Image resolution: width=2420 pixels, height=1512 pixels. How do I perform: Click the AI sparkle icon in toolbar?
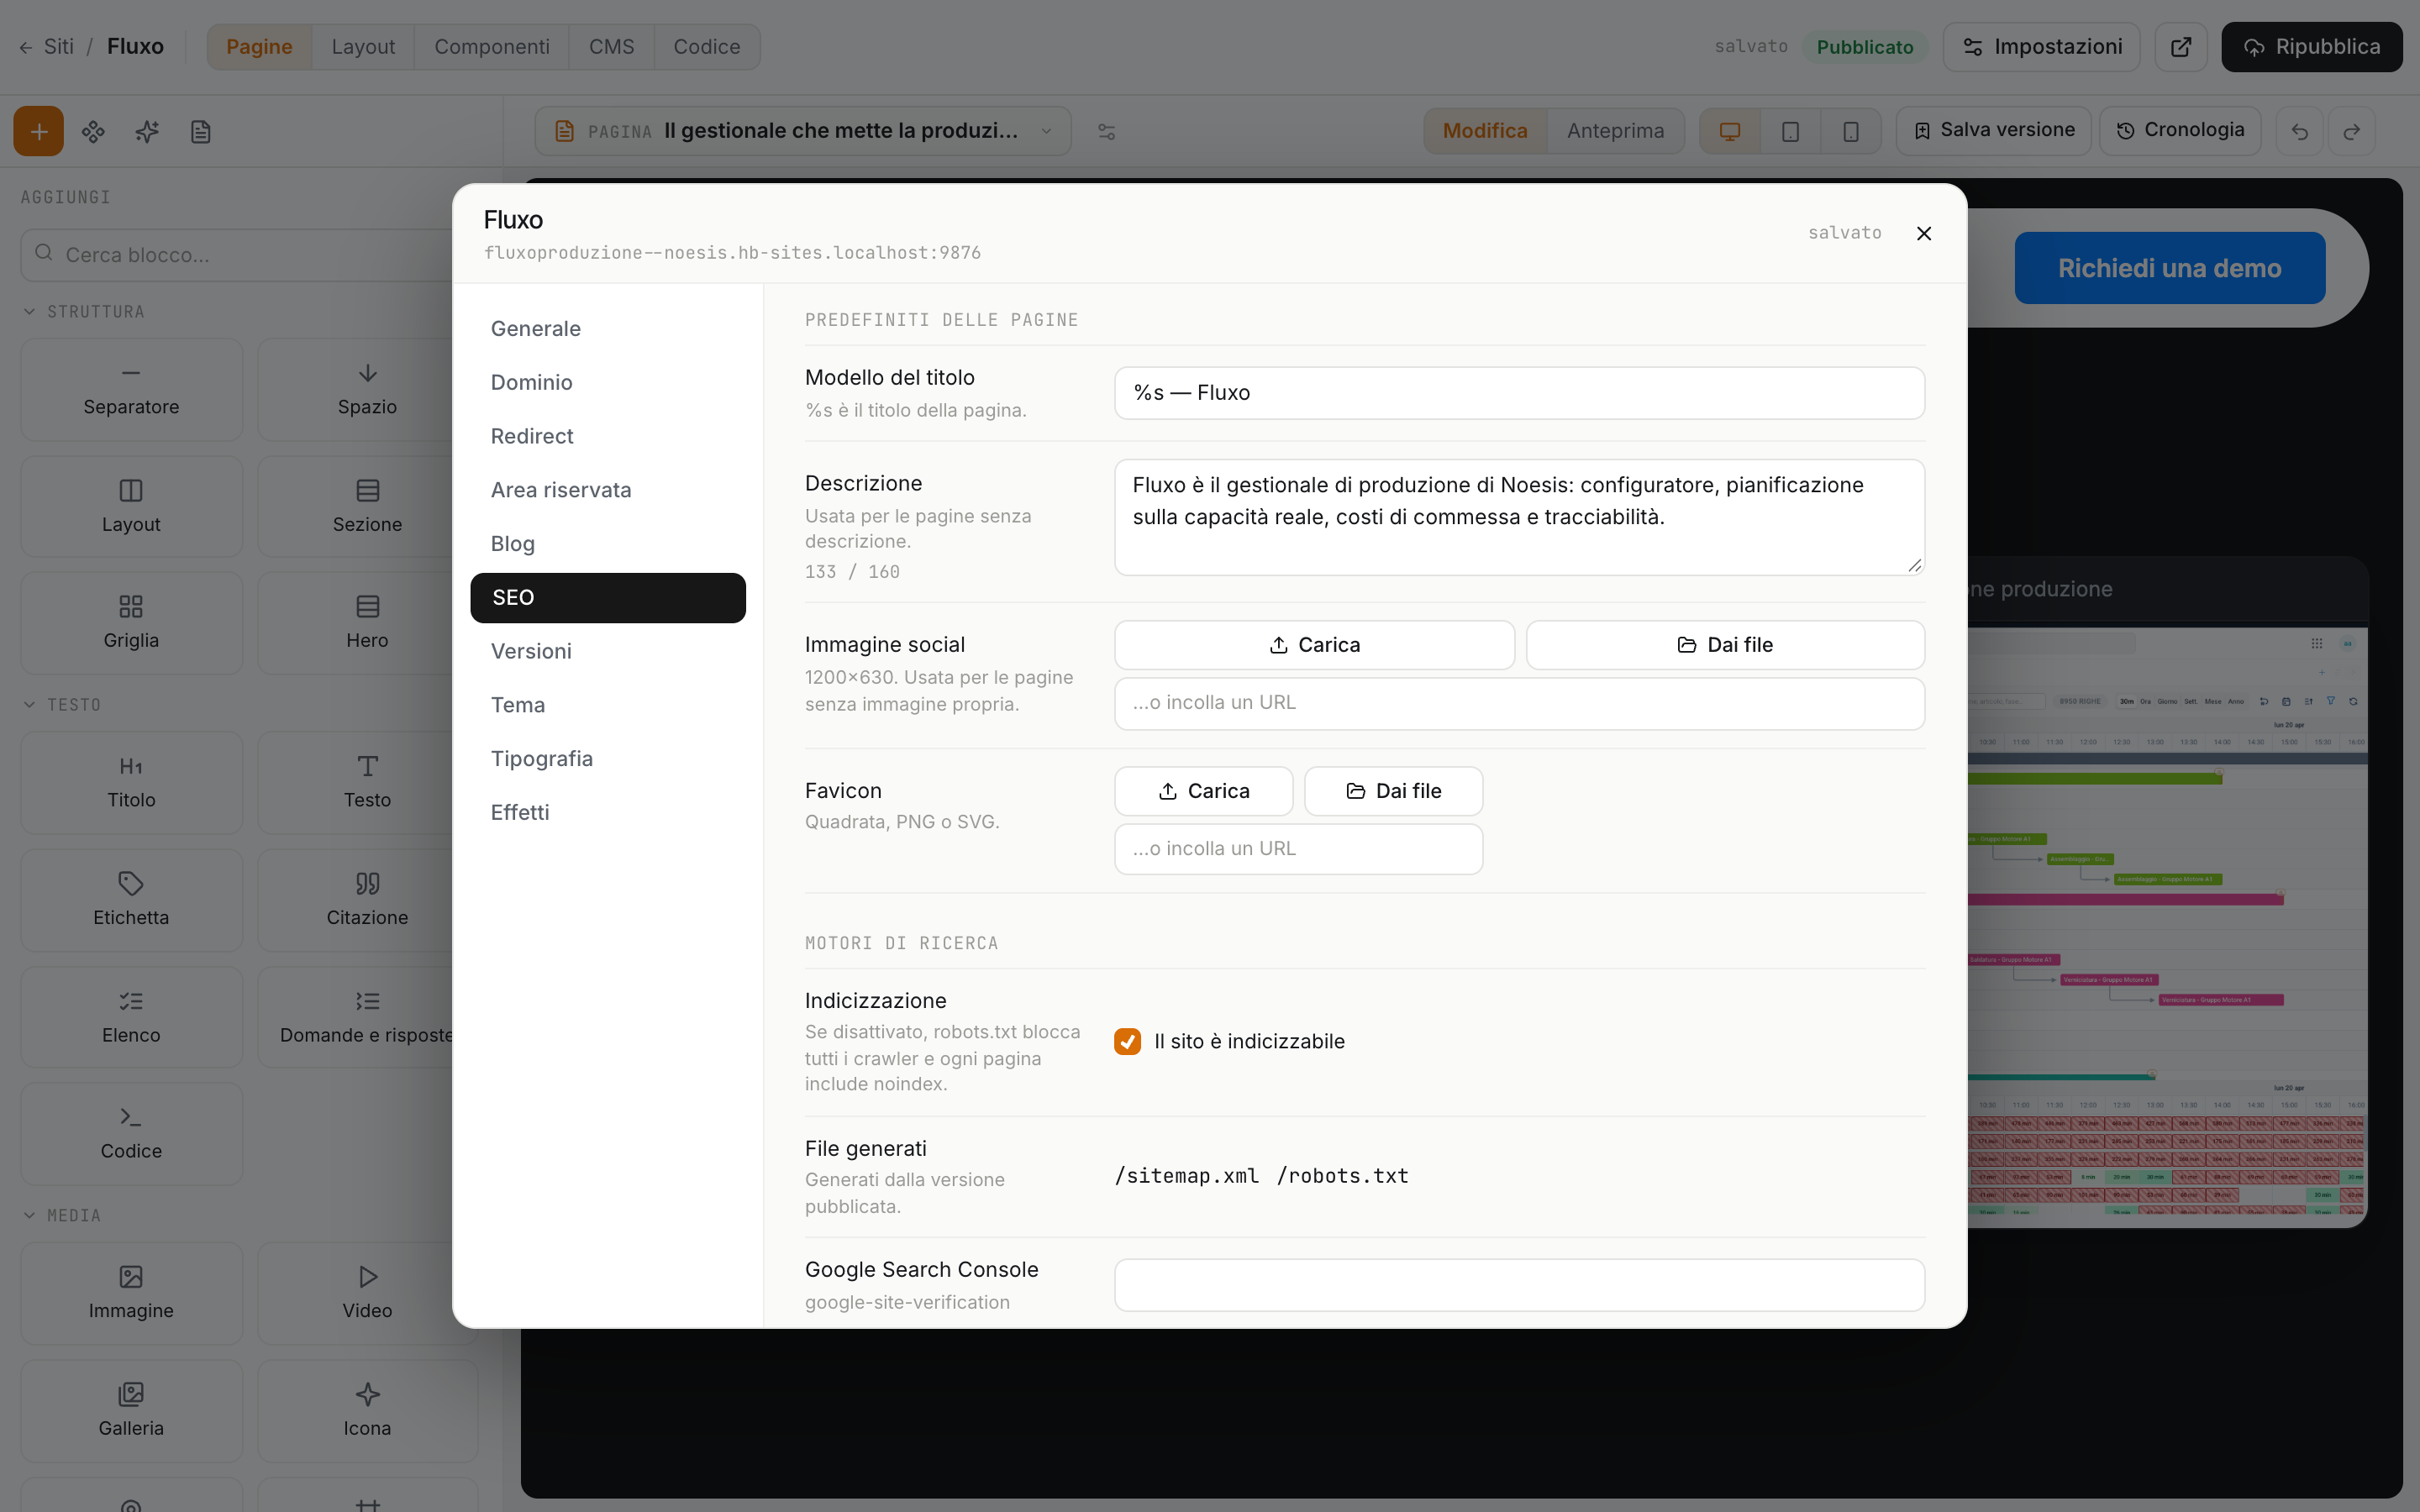point(147,131)
